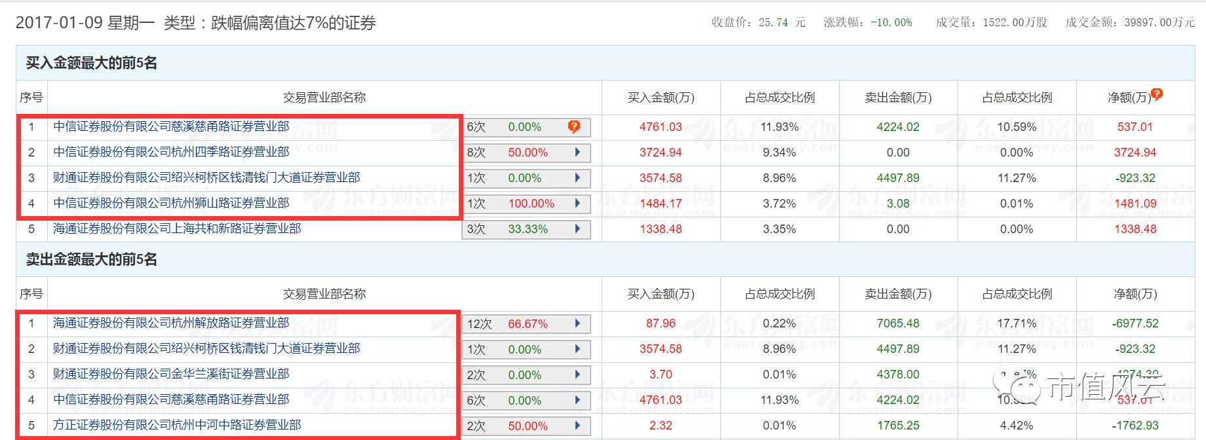Expand the arrow beside 3次 33.33%
1206x440 pixels.
(577, 229)
